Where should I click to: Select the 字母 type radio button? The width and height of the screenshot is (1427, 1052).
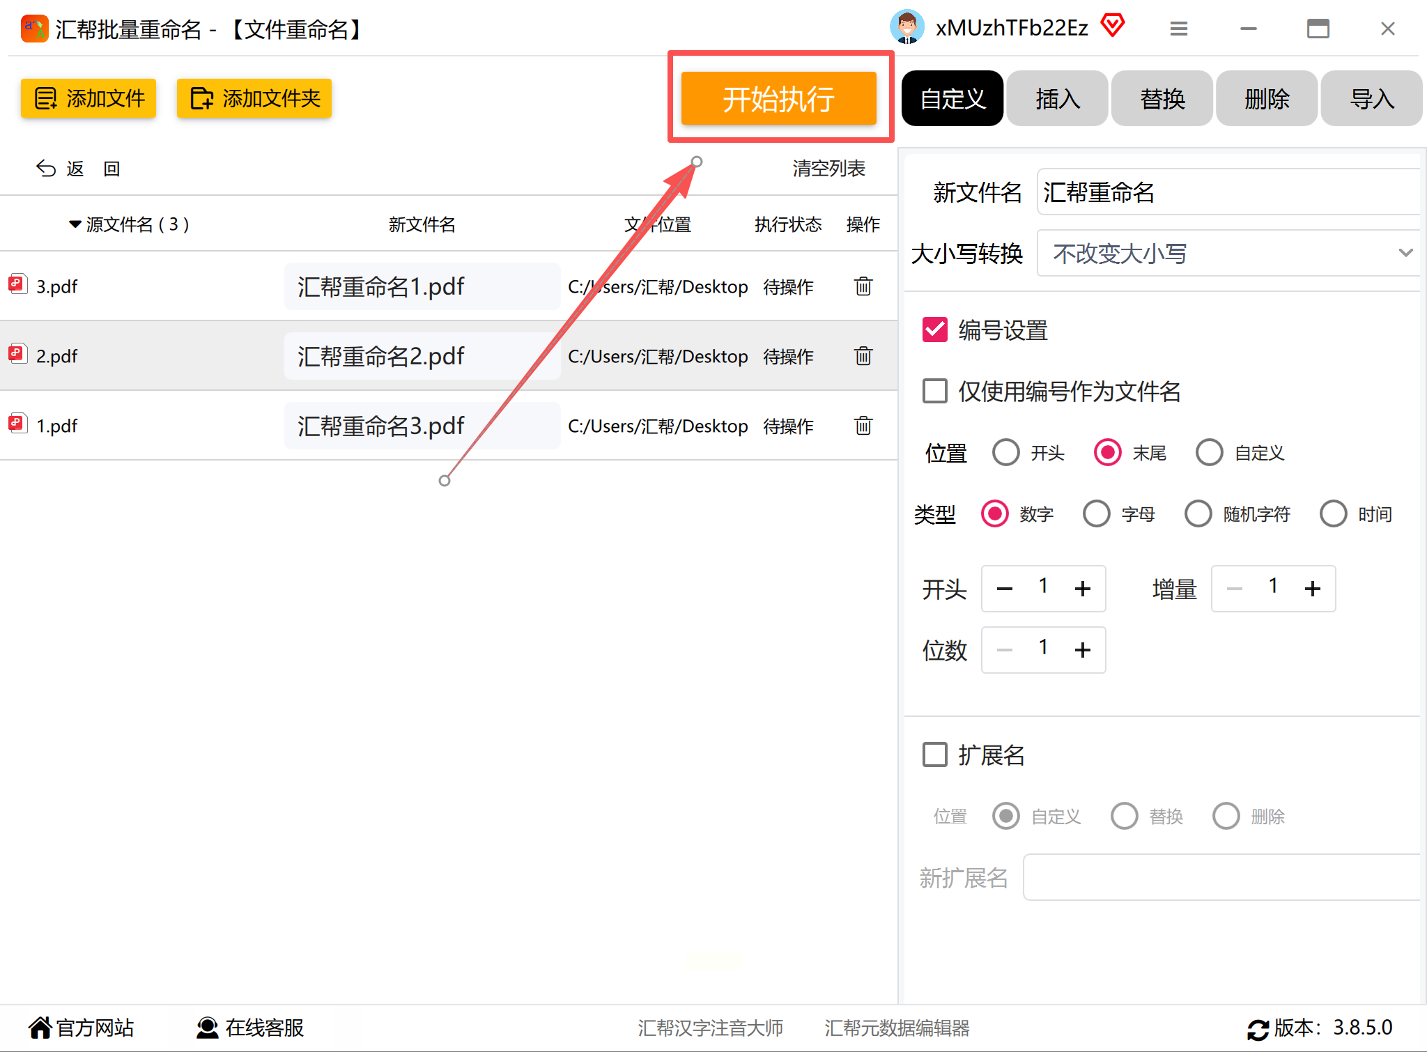click(x=1097, y=514)
